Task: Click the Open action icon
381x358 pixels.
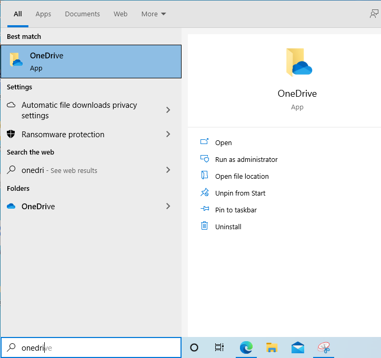Action: (204, 141)
